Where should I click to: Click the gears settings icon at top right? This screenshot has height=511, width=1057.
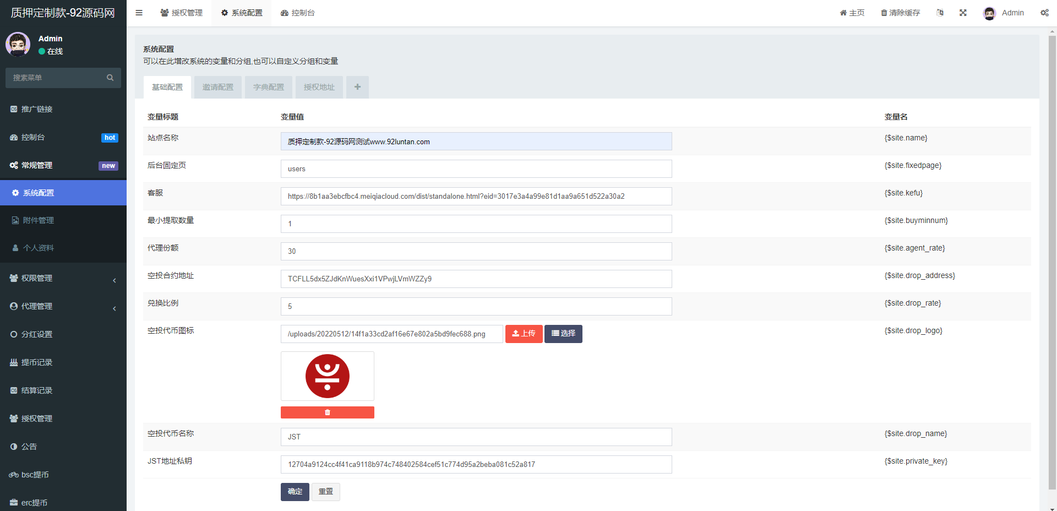tap(1044, 13)
